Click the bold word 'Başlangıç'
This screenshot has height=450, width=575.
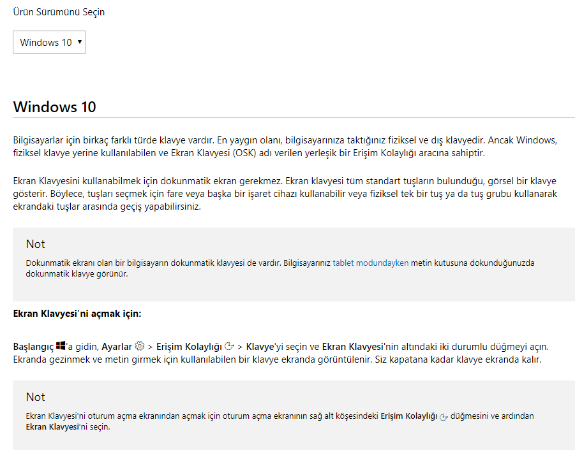click(x=33, y=347)
